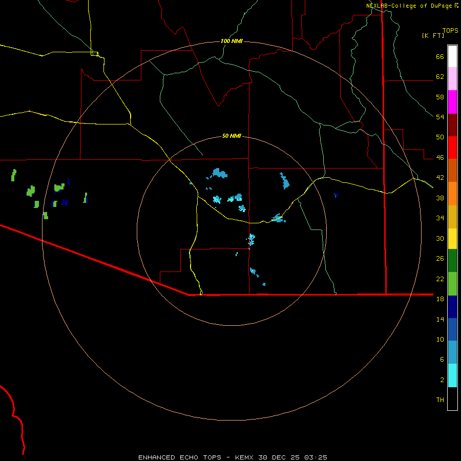Click the legend value 34

tap(440, 218)
